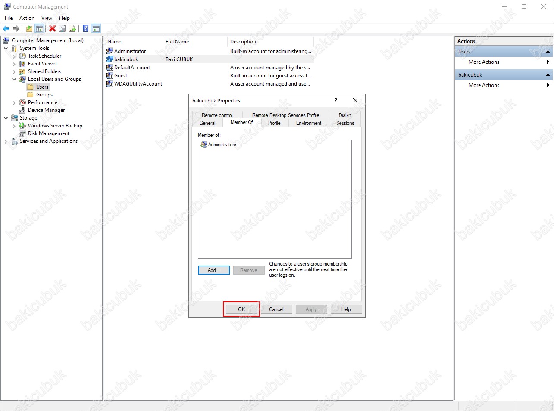Click the Export List toolbar icon
This screenshot has height=411, width=554.
click(x=72, y=29)
